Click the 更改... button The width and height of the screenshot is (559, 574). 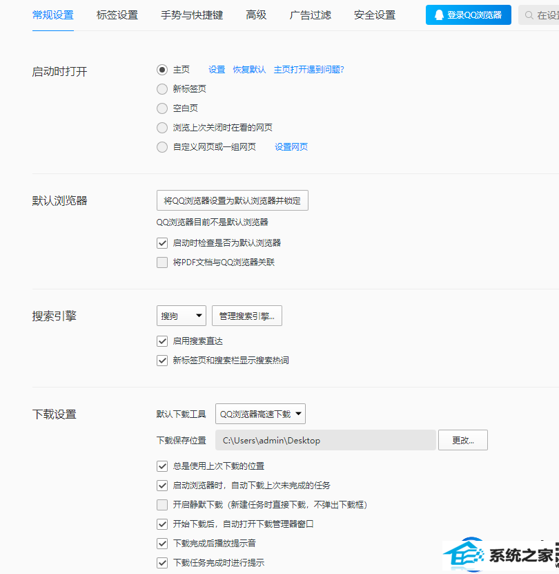pyautogui.click(x=463, y=440)
